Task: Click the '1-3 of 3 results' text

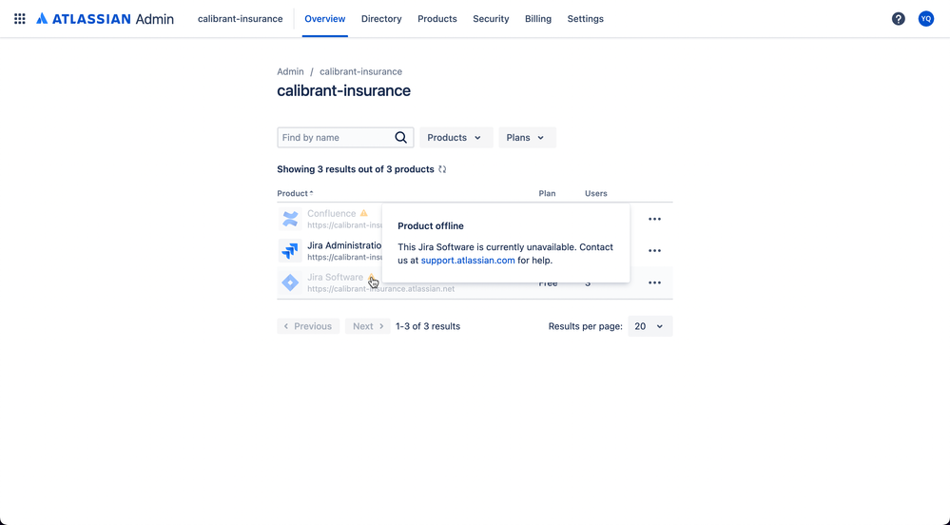Action: 428,326
